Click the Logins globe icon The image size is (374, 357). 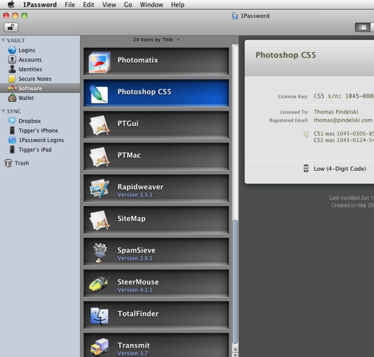pyautogui.click(x=12, y=50)
